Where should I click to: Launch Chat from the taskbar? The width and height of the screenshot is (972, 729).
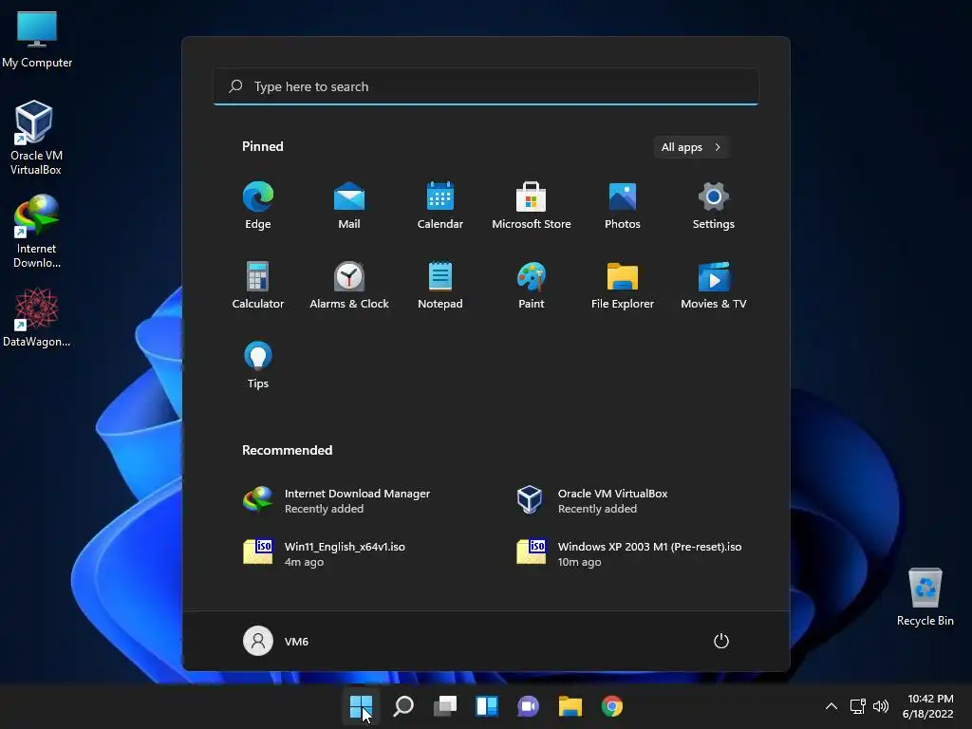click(x=528, y=706)
